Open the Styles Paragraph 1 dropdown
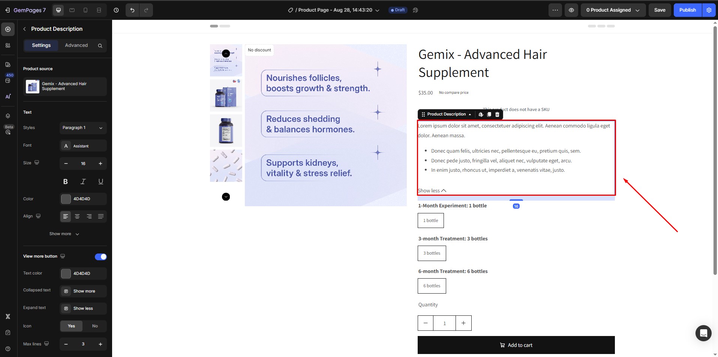Screen dimensions: 718x357 [83, 128]
